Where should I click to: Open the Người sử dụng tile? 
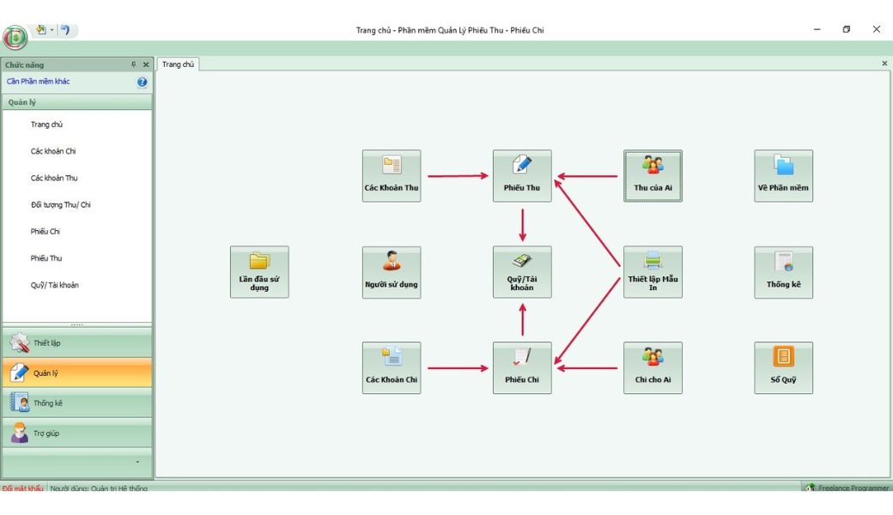tap(392, 272)
